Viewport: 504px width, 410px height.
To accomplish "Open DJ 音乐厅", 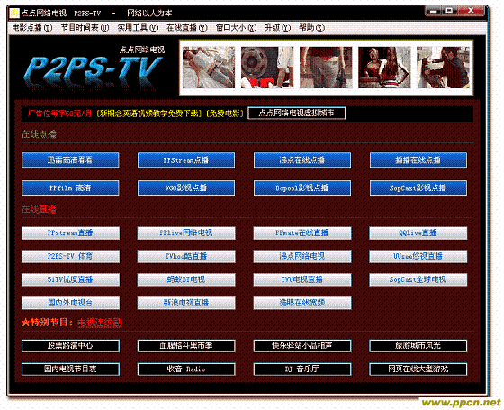I will click(x=302, y=369).
